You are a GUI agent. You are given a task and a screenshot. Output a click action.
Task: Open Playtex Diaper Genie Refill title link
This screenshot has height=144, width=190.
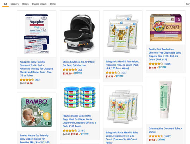pyautogui.click(x=80, y=121)
